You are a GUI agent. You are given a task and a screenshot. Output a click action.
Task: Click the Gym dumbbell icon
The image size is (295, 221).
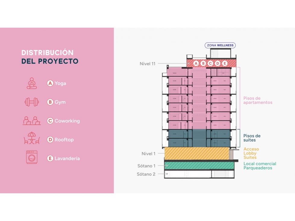[32, 102]
